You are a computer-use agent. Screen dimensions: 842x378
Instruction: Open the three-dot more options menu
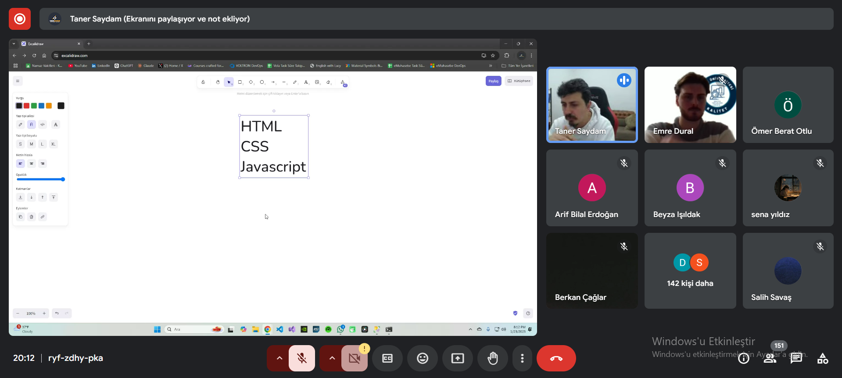coord(522,358)
